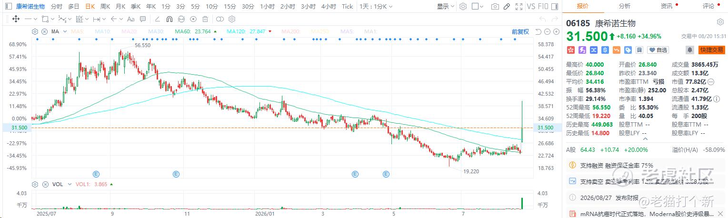Set a price alert with bell icon
The height and width of the screenshot is (218, 728).
(689, 50)
